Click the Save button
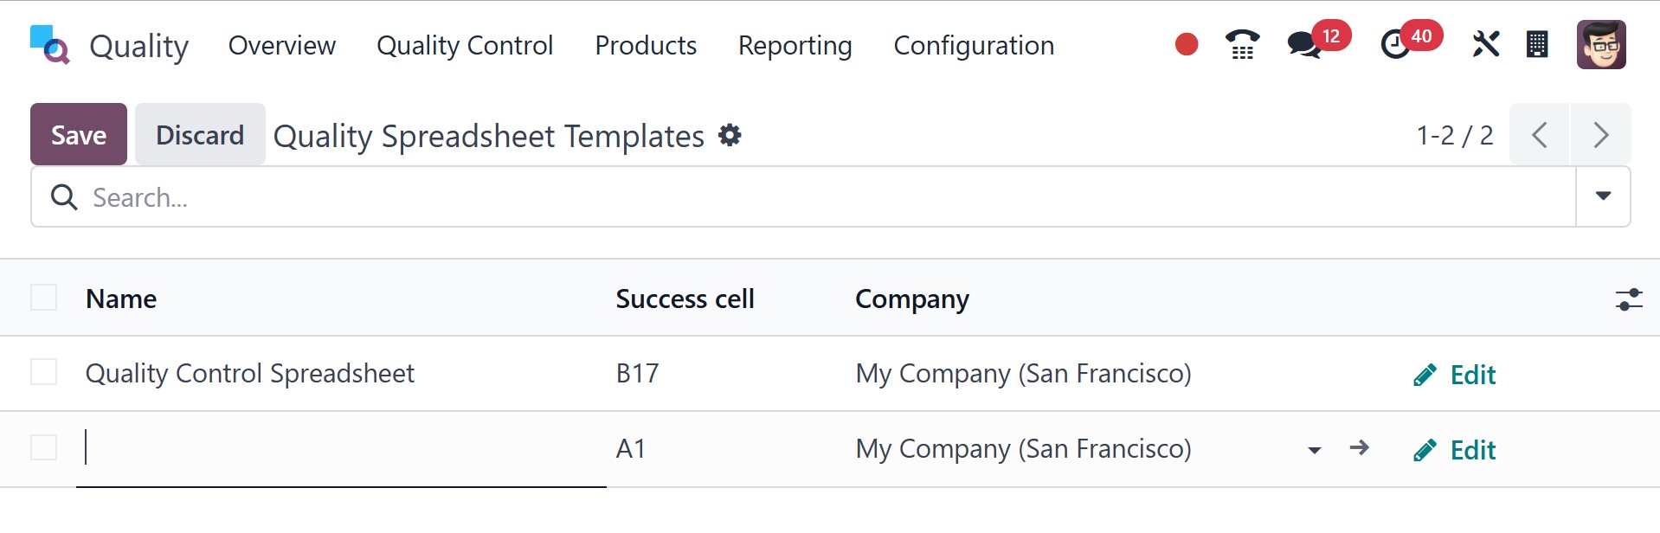The image size is (1660, 533). tap(79, 134)
